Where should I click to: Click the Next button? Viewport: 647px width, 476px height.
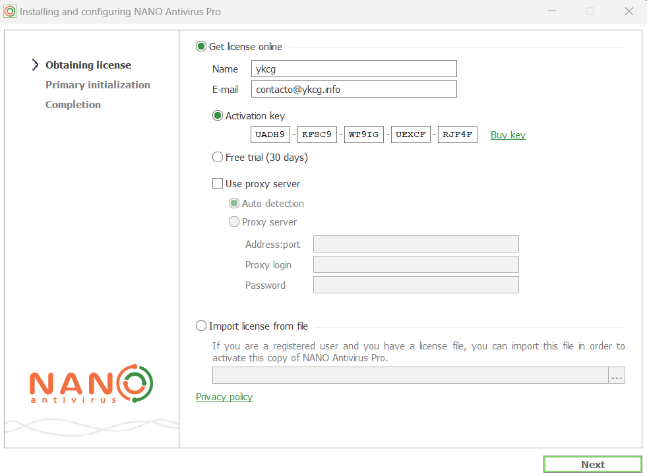(x=592, y=464)
